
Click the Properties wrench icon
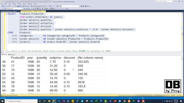pyautogui.click(x=84, y=6)
